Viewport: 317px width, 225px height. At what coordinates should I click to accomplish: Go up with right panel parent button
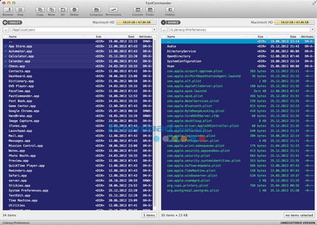click(164, 30)
